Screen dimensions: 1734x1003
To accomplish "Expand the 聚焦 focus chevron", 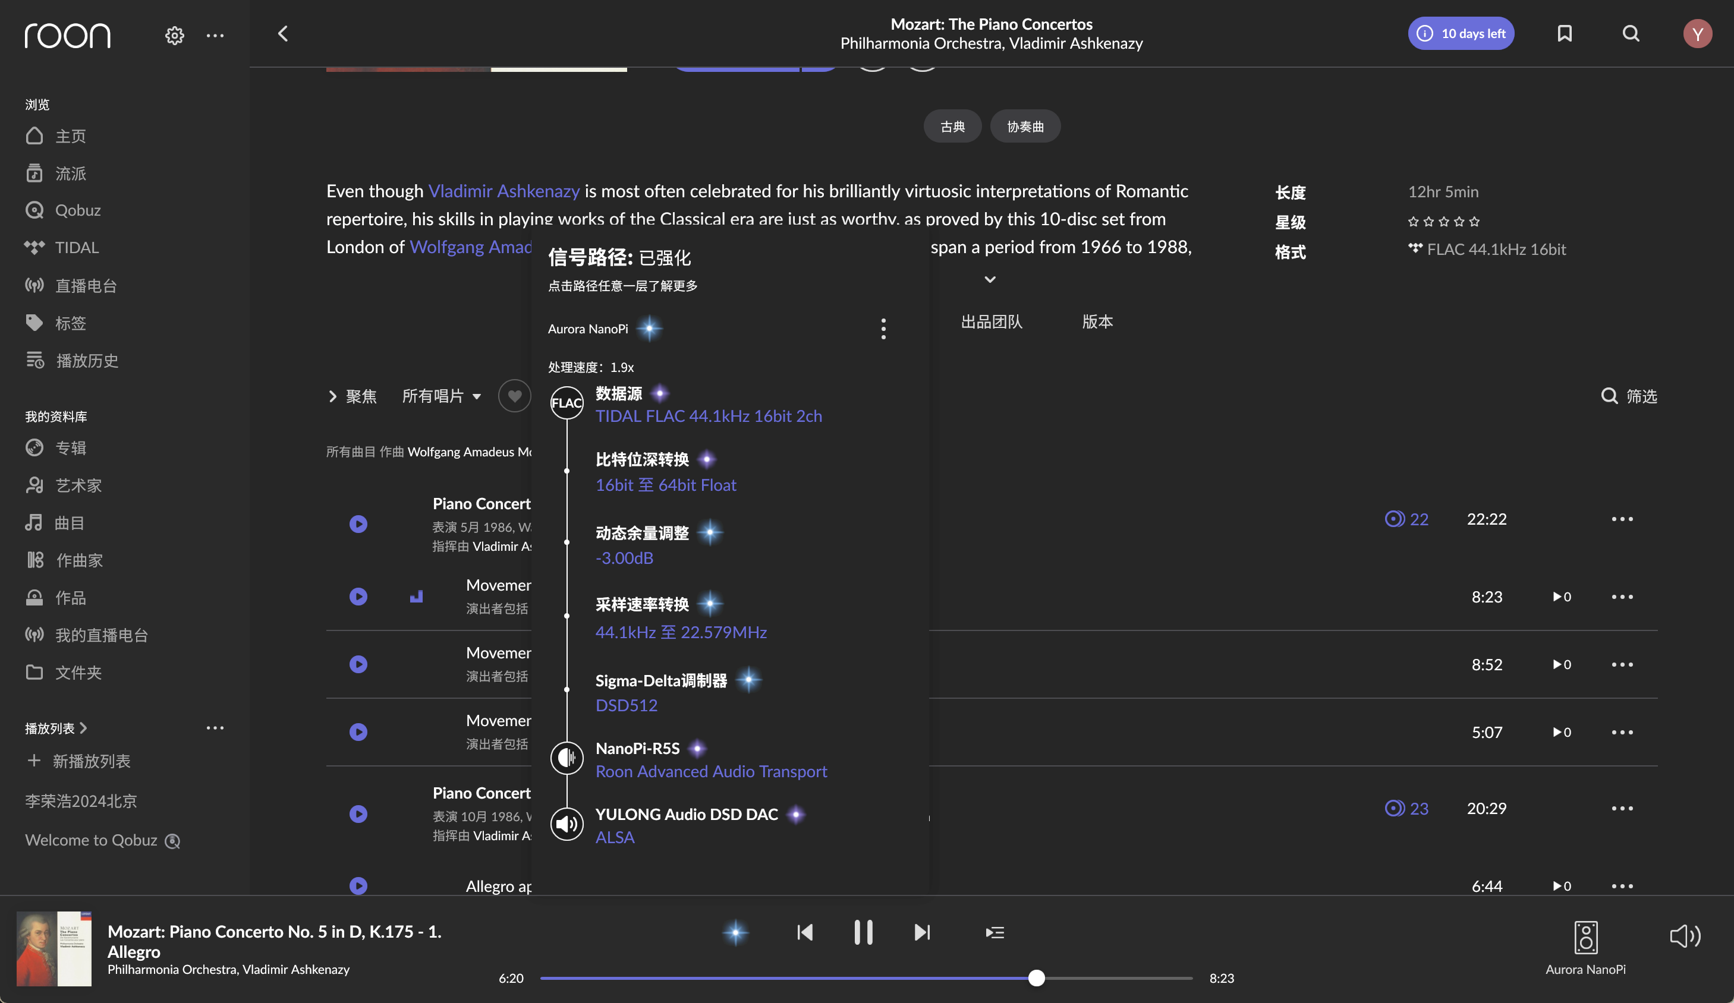I will pyautogui.click(x=333, y=396).
